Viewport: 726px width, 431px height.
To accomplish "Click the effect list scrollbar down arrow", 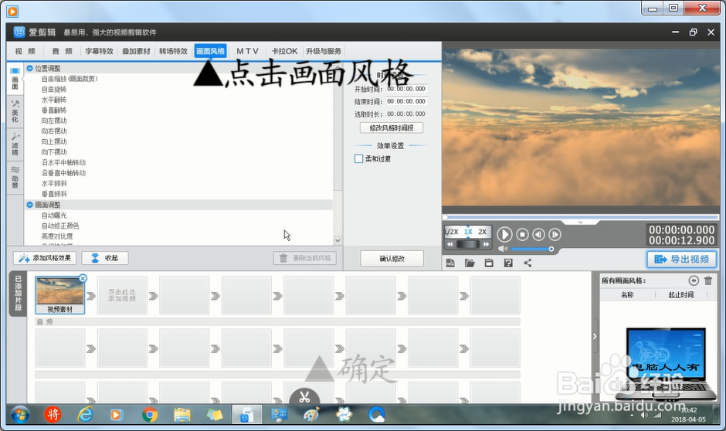I will point(338,240).
